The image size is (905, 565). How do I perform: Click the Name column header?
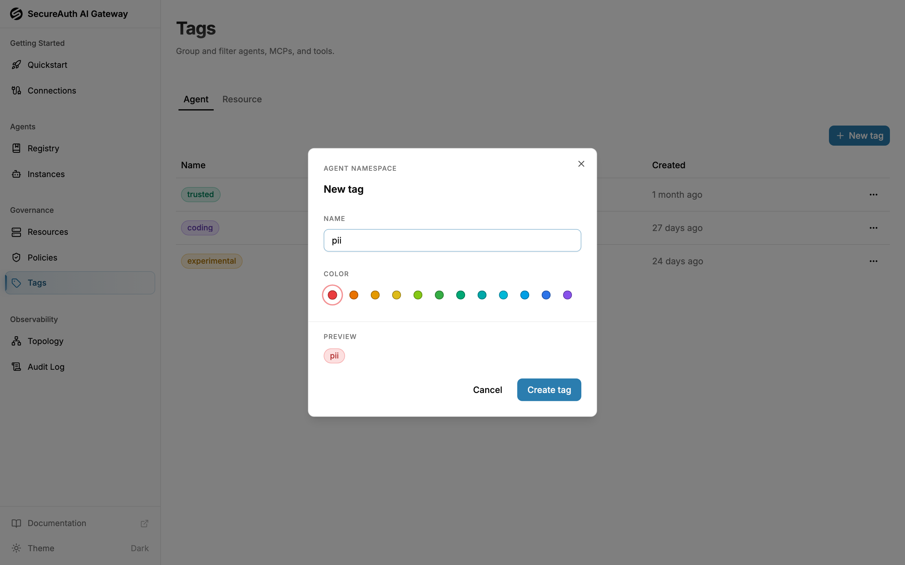pos(193,165)
